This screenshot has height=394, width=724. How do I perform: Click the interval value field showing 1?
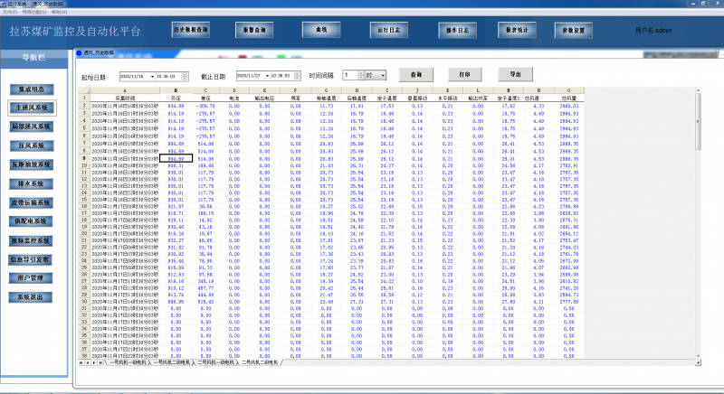(350, 75)
